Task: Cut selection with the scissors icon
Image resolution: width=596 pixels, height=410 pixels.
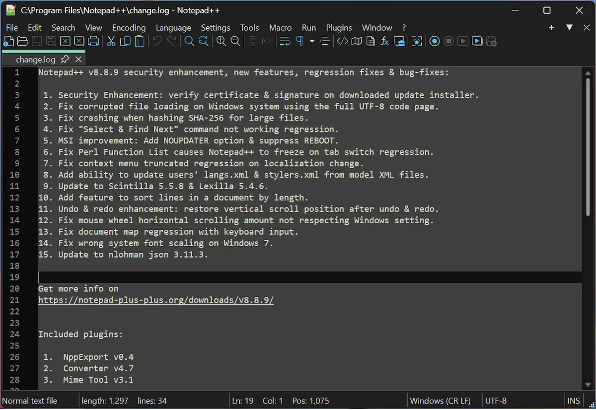Action: coord(111,42)
